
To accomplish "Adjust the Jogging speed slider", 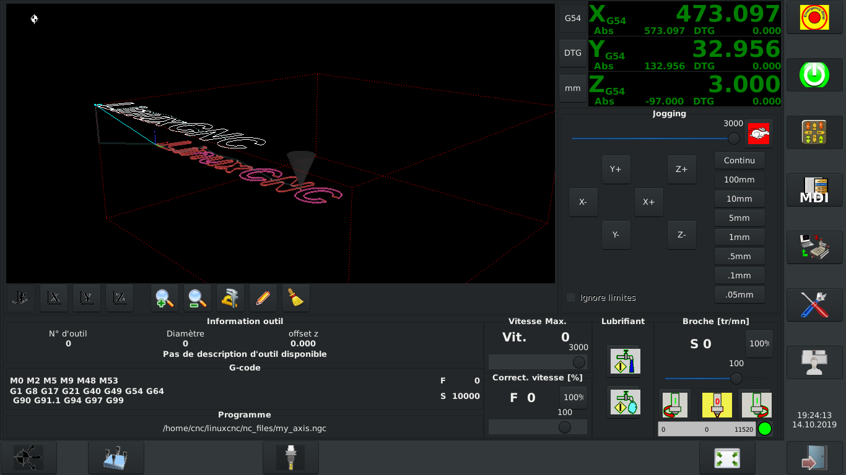I will (656, 138).
